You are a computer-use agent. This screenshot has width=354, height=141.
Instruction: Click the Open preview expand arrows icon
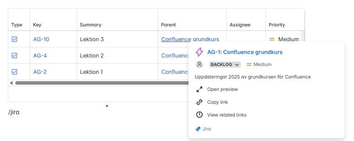(199, 89)
